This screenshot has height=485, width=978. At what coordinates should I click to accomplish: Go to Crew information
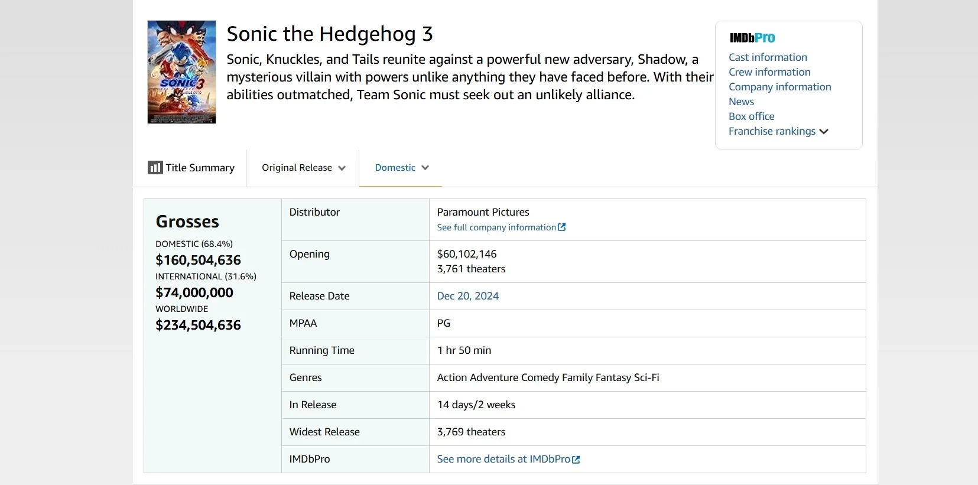(769, 72)
